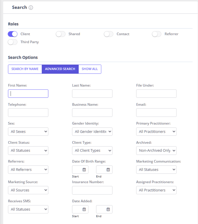The height and width of the screenshot is (224, 198).
Task: Open Date Added end calendar icon
Action: pyautogui.click(x=108, y=209)
